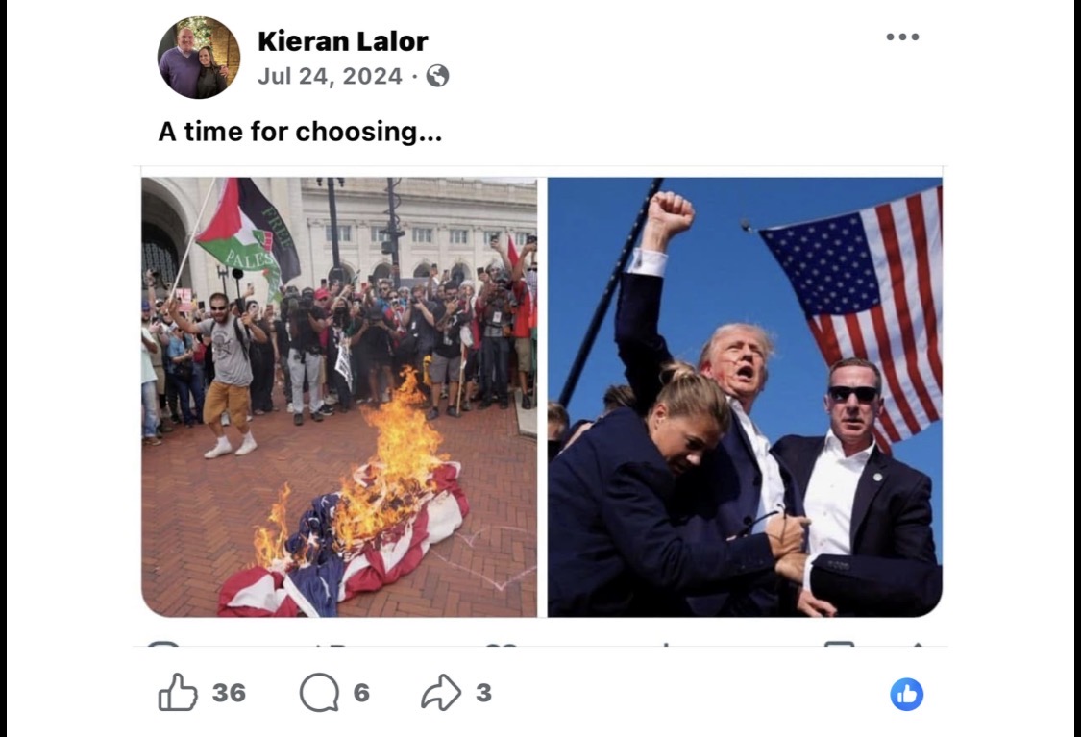This screenshot has width=1081, height=737.
Task: Open the three-dot post options menu
Action: point(902,37)
